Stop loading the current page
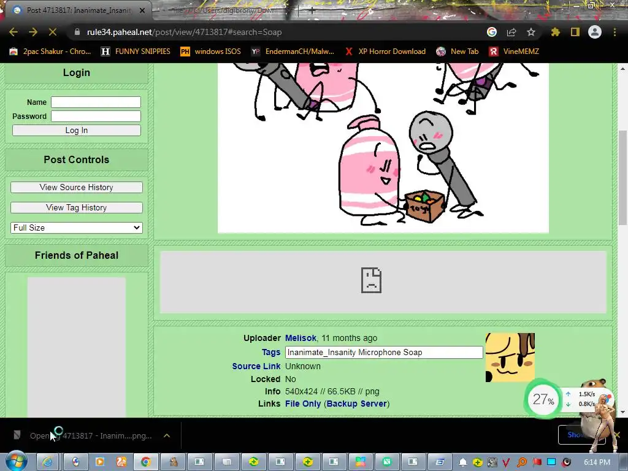The image size is (628, 471). click(53, 32)
